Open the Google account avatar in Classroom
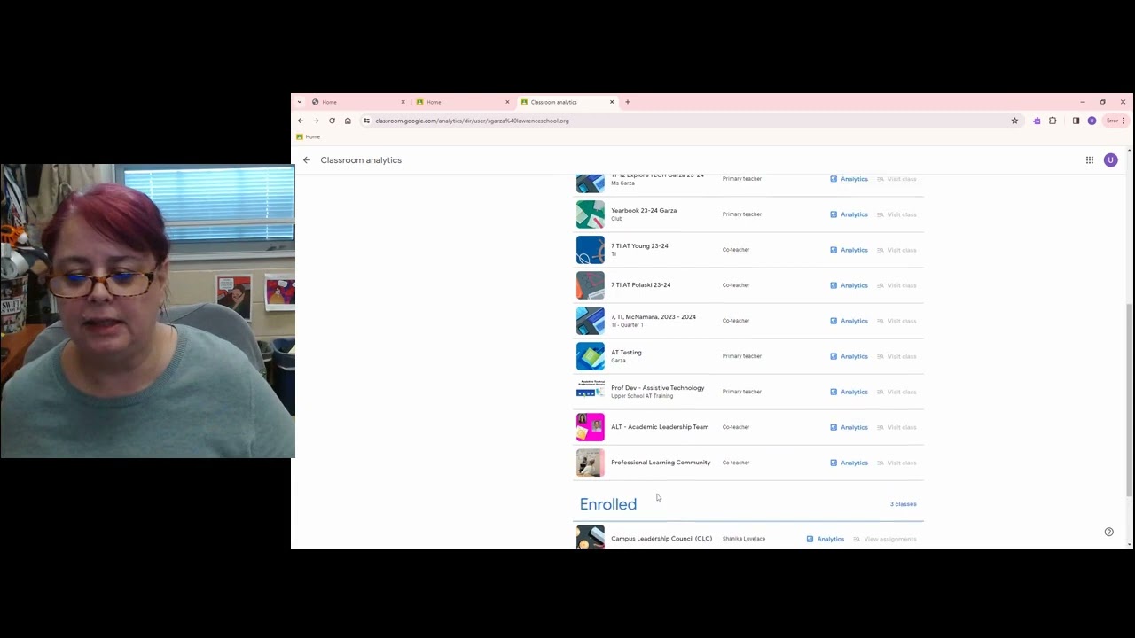The height and width of the screenshot is (638, 1135). tap(1110, 160)
